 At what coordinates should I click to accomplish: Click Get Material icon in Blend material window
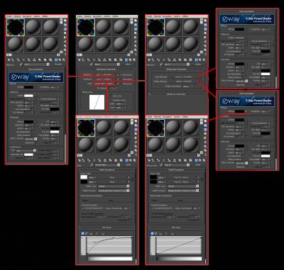[79, 60]
